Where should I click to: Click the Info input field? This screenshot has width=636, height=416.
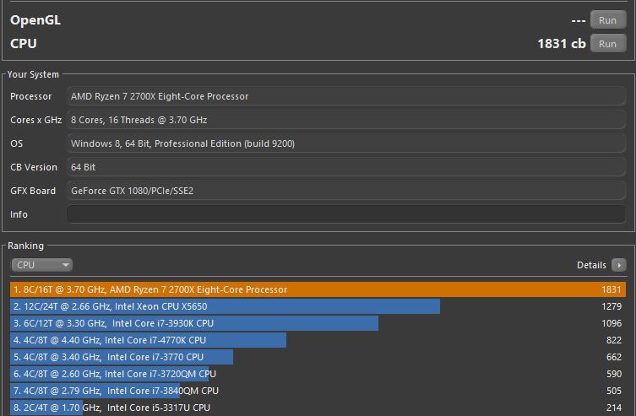(346, 214)
